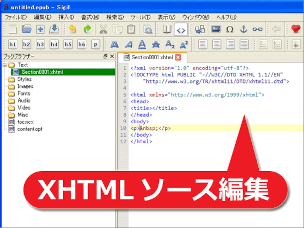Align text left
304x228 pixels.
coord(203,45)
